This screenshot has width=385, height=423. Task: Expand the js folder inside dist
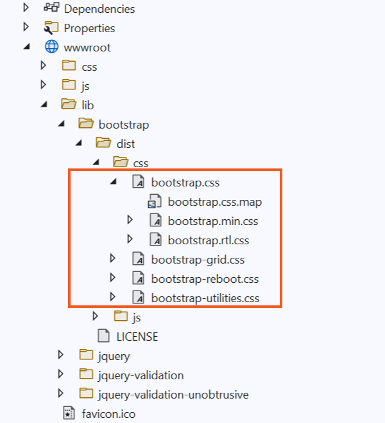(96, 316)
